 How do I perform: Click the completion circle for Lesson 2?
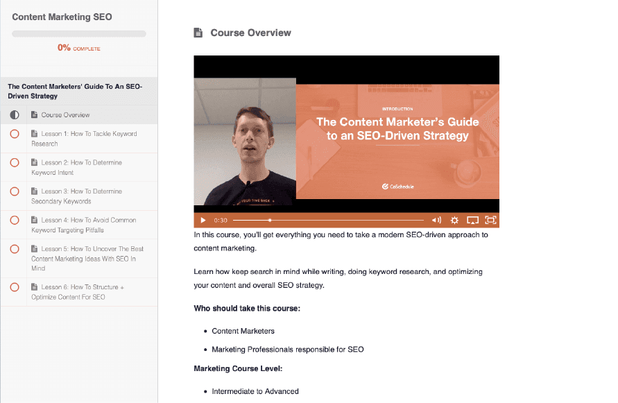(15, 162)
